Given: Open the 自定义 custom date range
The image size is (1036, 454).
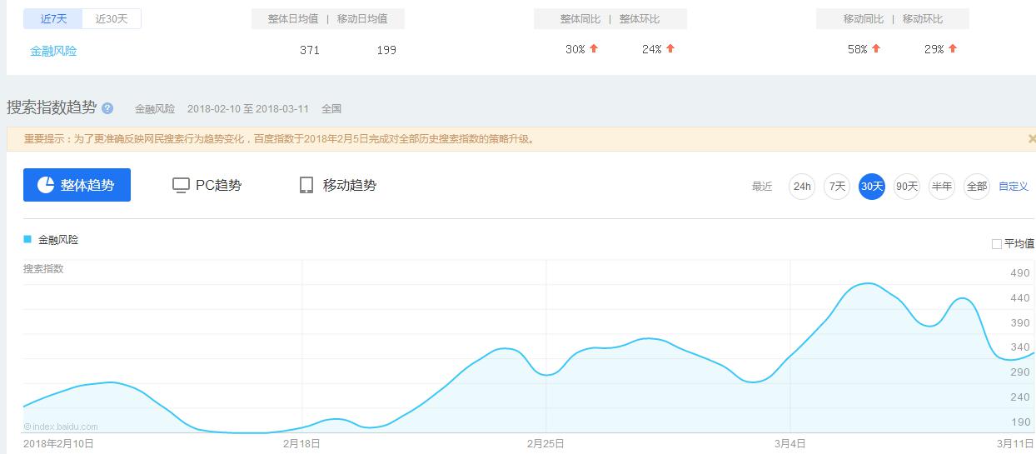Looking at the screenshot, I should 1014,186.
